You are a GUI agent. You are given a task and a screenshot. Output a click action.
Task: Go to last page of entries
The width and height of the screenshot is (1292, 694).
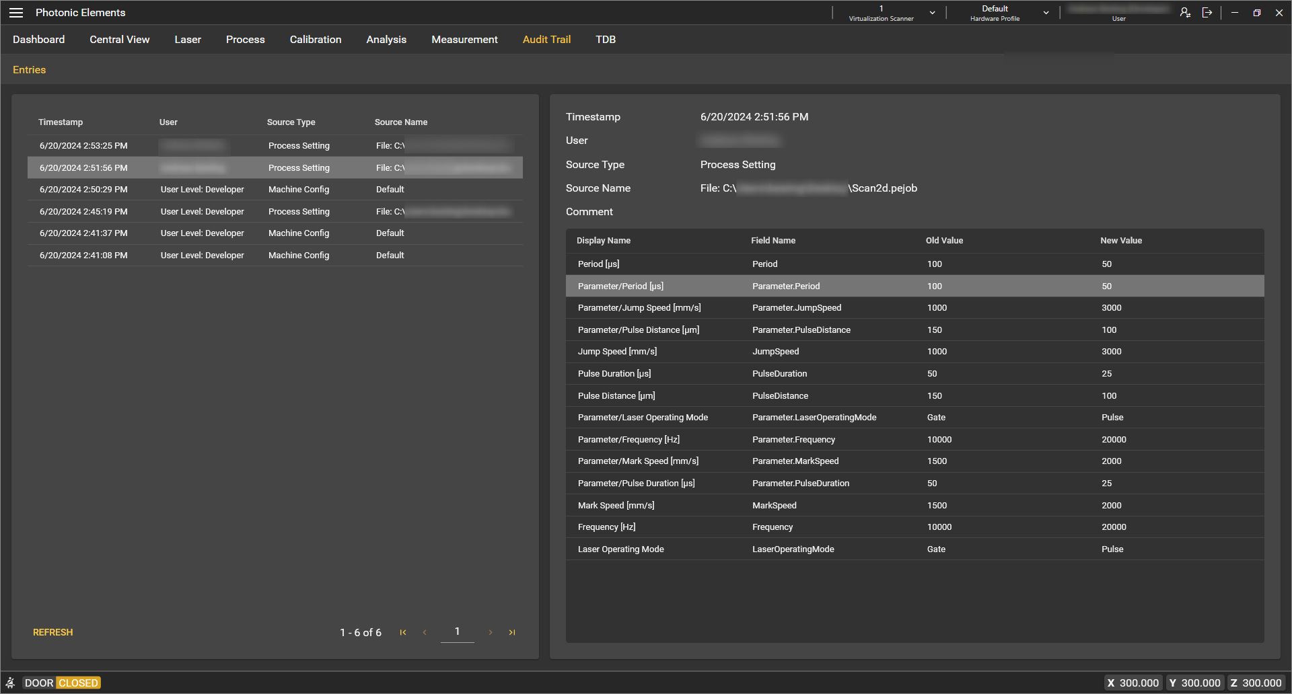[x=512, y=632]
